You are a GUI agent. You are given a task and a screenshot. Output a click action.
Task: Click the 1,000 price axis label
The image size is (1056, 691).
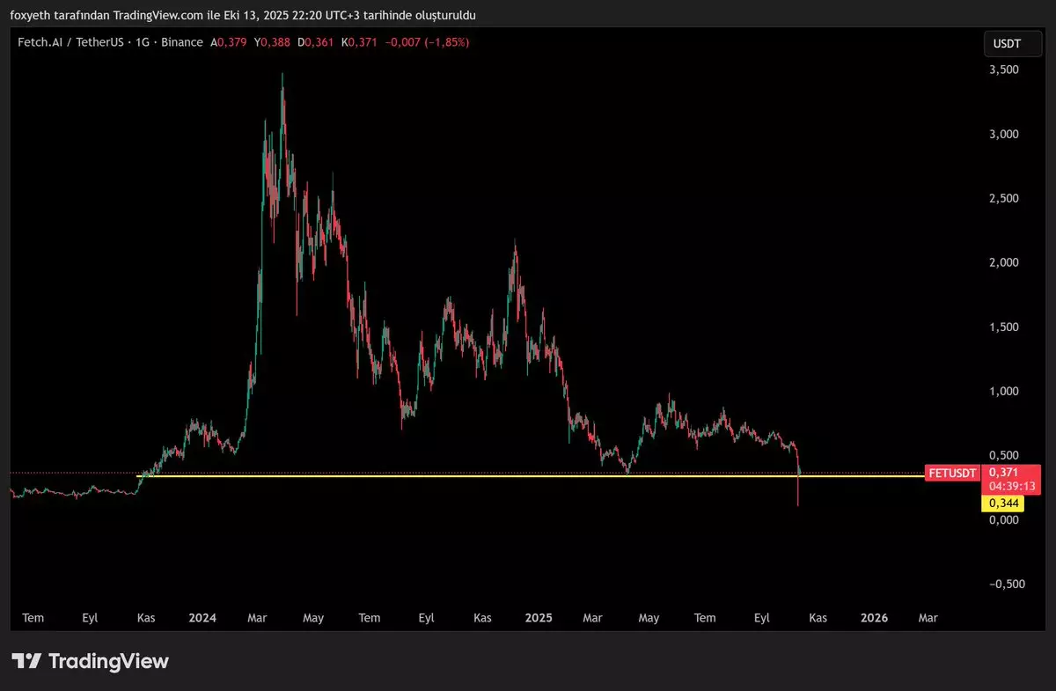1004,391
